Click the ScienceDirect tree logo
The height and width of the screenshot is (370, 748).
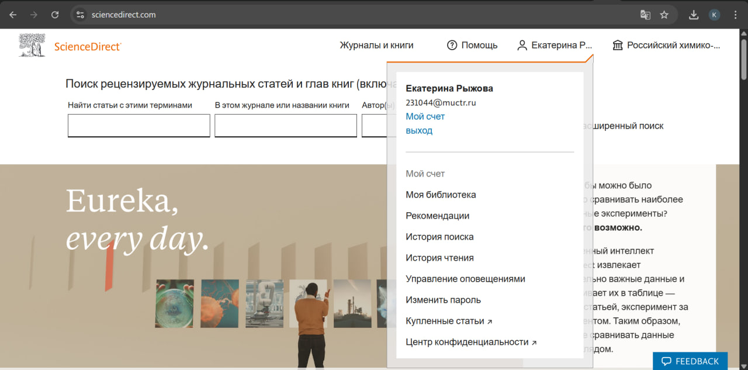[32, 44]
